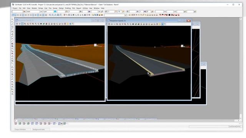Click the second icon in left view toolbar

(20, 24)
